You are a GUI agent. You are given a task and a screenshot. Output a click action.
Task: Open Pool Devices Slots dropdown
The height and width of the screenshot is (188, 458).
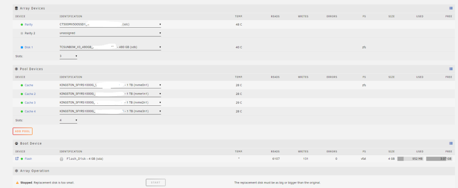click(x=68, y=120)
